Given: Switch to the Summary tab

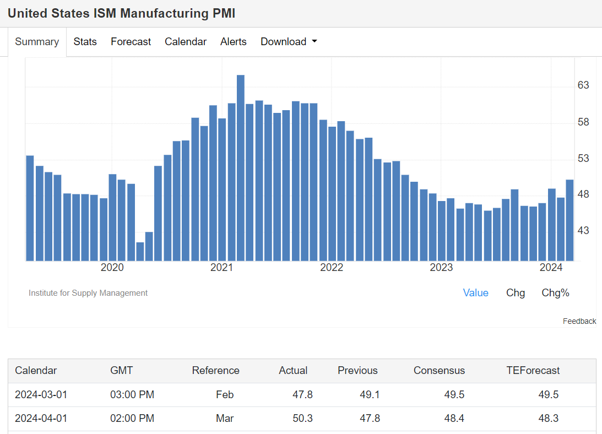Looking at the screenshot, I should [37, 42].
